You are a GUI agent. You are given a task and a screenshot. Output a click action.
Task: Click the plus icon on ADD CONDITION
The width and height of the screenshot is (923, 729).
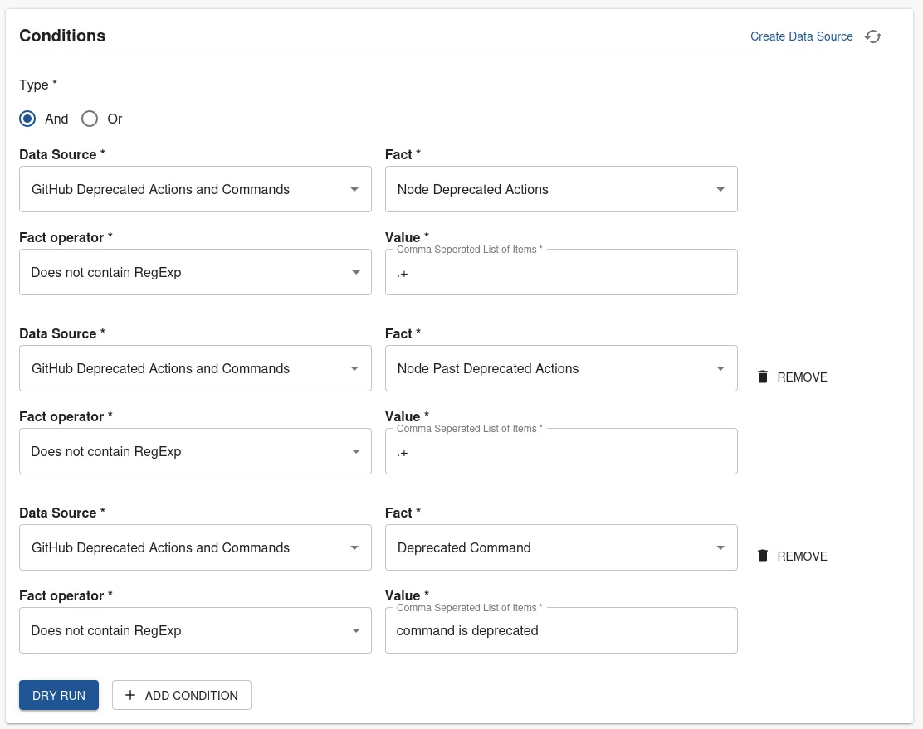[x=129, y=695]
